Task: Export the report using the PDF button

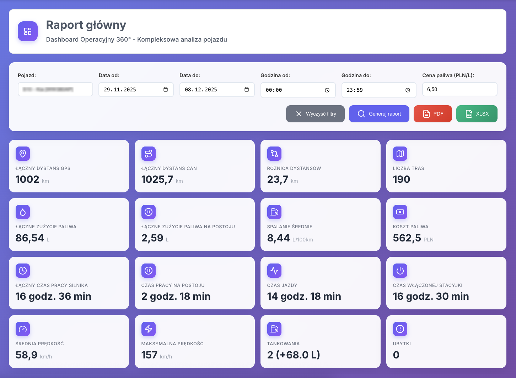Action: point(432,114)
